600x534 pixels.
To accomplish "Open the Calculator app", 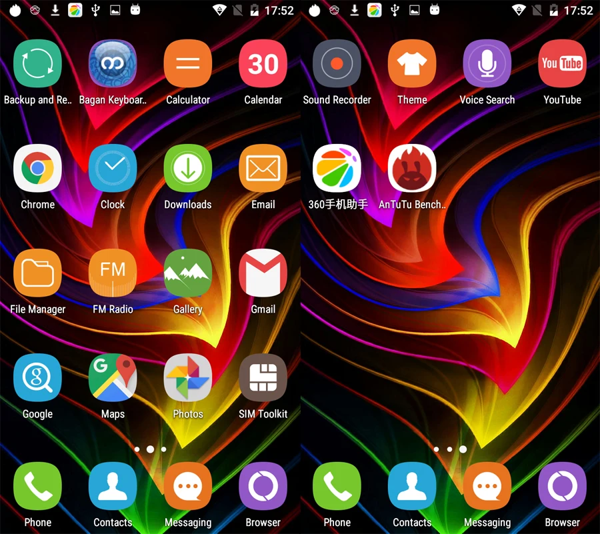I will [x=188, y=63].
